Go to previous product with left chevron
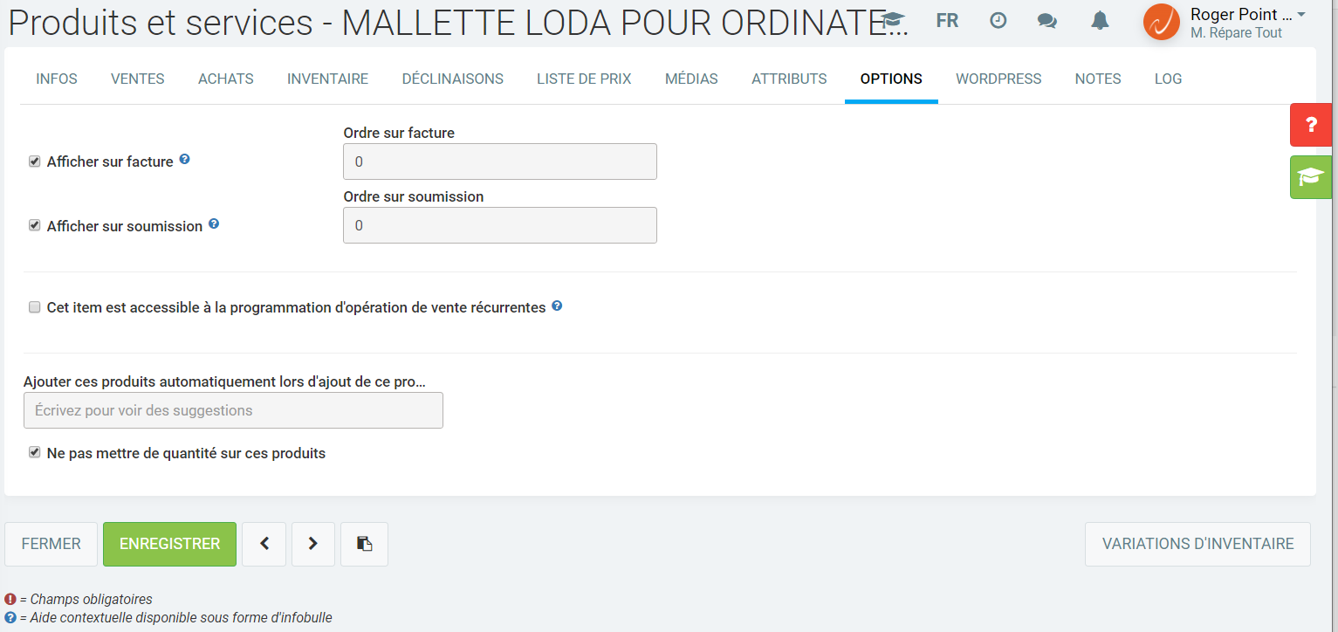 click(264, 544)
